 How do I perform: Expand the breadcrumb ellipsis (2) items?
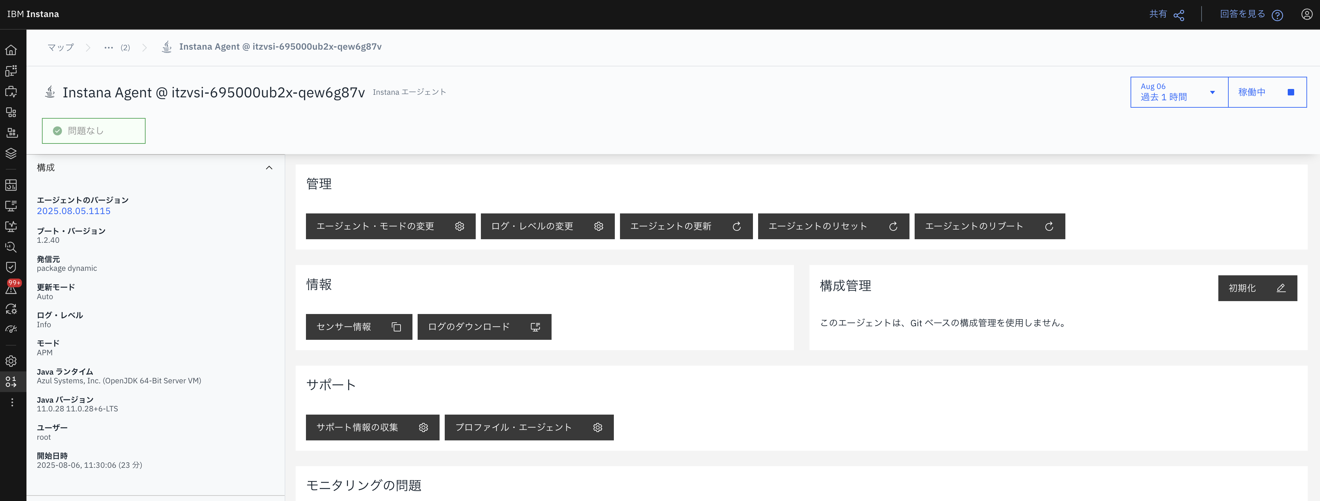point(109,47)
